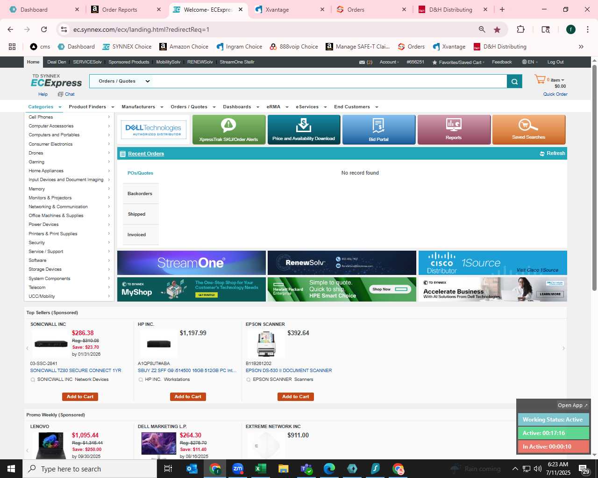Reload the page in the browser
The image size is (598, 478).
(44, 29)
